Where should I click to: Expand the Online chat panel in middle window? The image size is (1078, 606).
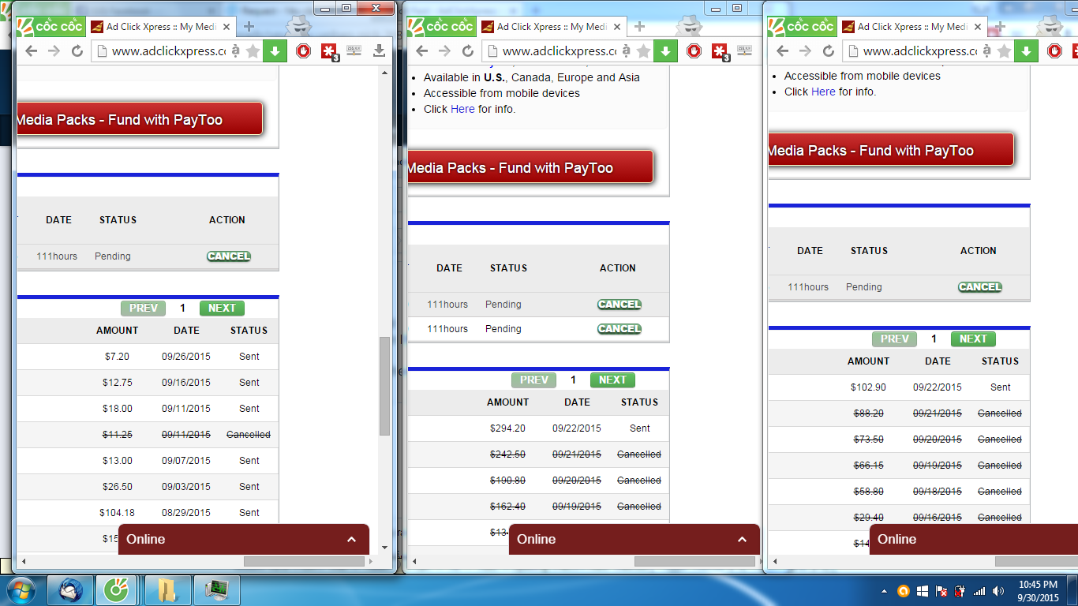[634, 539]
